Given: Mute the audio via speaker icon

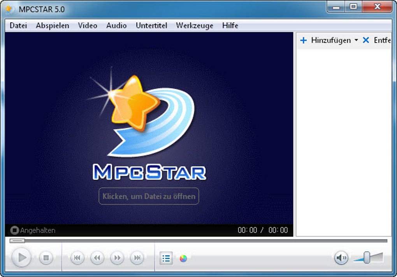Looking at the screenshot, I should (x=341, y=258).
